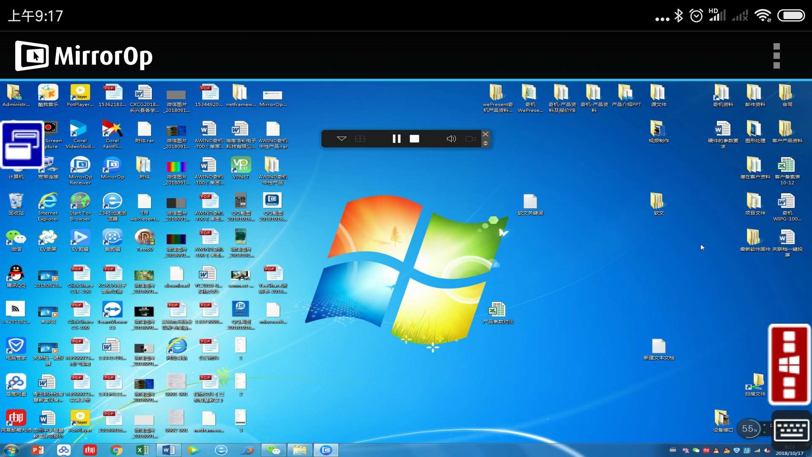Open WeChat from the Windows taskbar
Screen dimensions: 812x457
click(x=273, y=450)
